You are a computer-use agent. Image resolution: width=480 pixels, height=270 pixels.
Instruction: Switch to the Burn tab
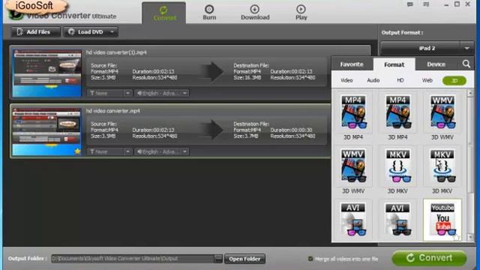[209, 13]
